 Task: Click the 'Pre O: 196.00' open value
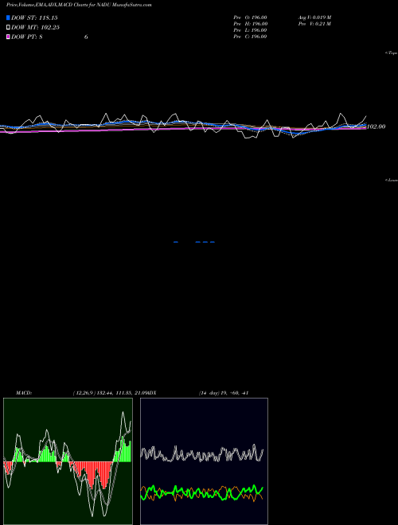click(250, 17)
